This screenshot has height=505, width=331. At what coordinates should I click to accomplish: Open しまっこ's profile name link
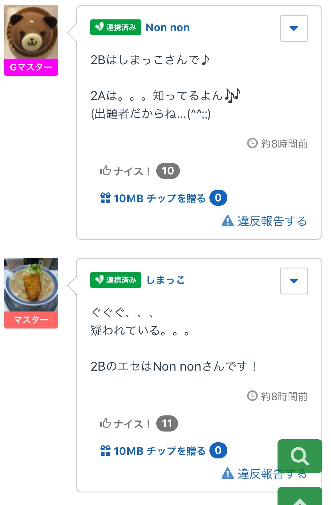coord(166,280)
